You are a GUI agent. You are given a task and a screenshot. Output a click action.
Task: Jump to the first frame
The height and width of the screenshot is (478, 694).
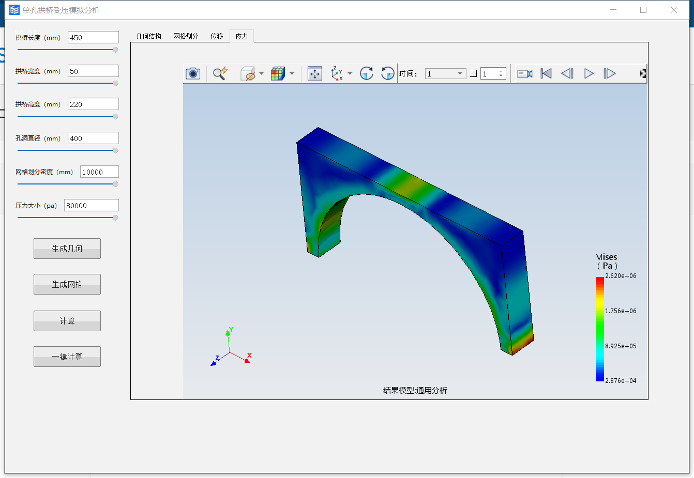click(x=546, y=73)
